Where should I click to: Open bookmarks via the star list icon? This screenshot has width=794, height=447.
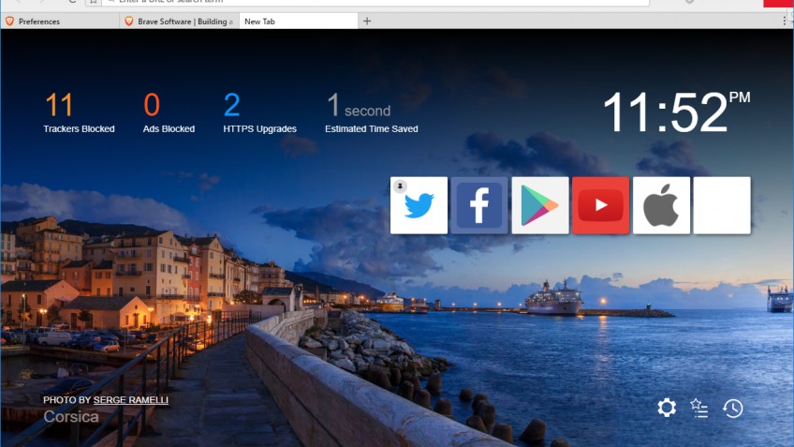coord(699,408)
